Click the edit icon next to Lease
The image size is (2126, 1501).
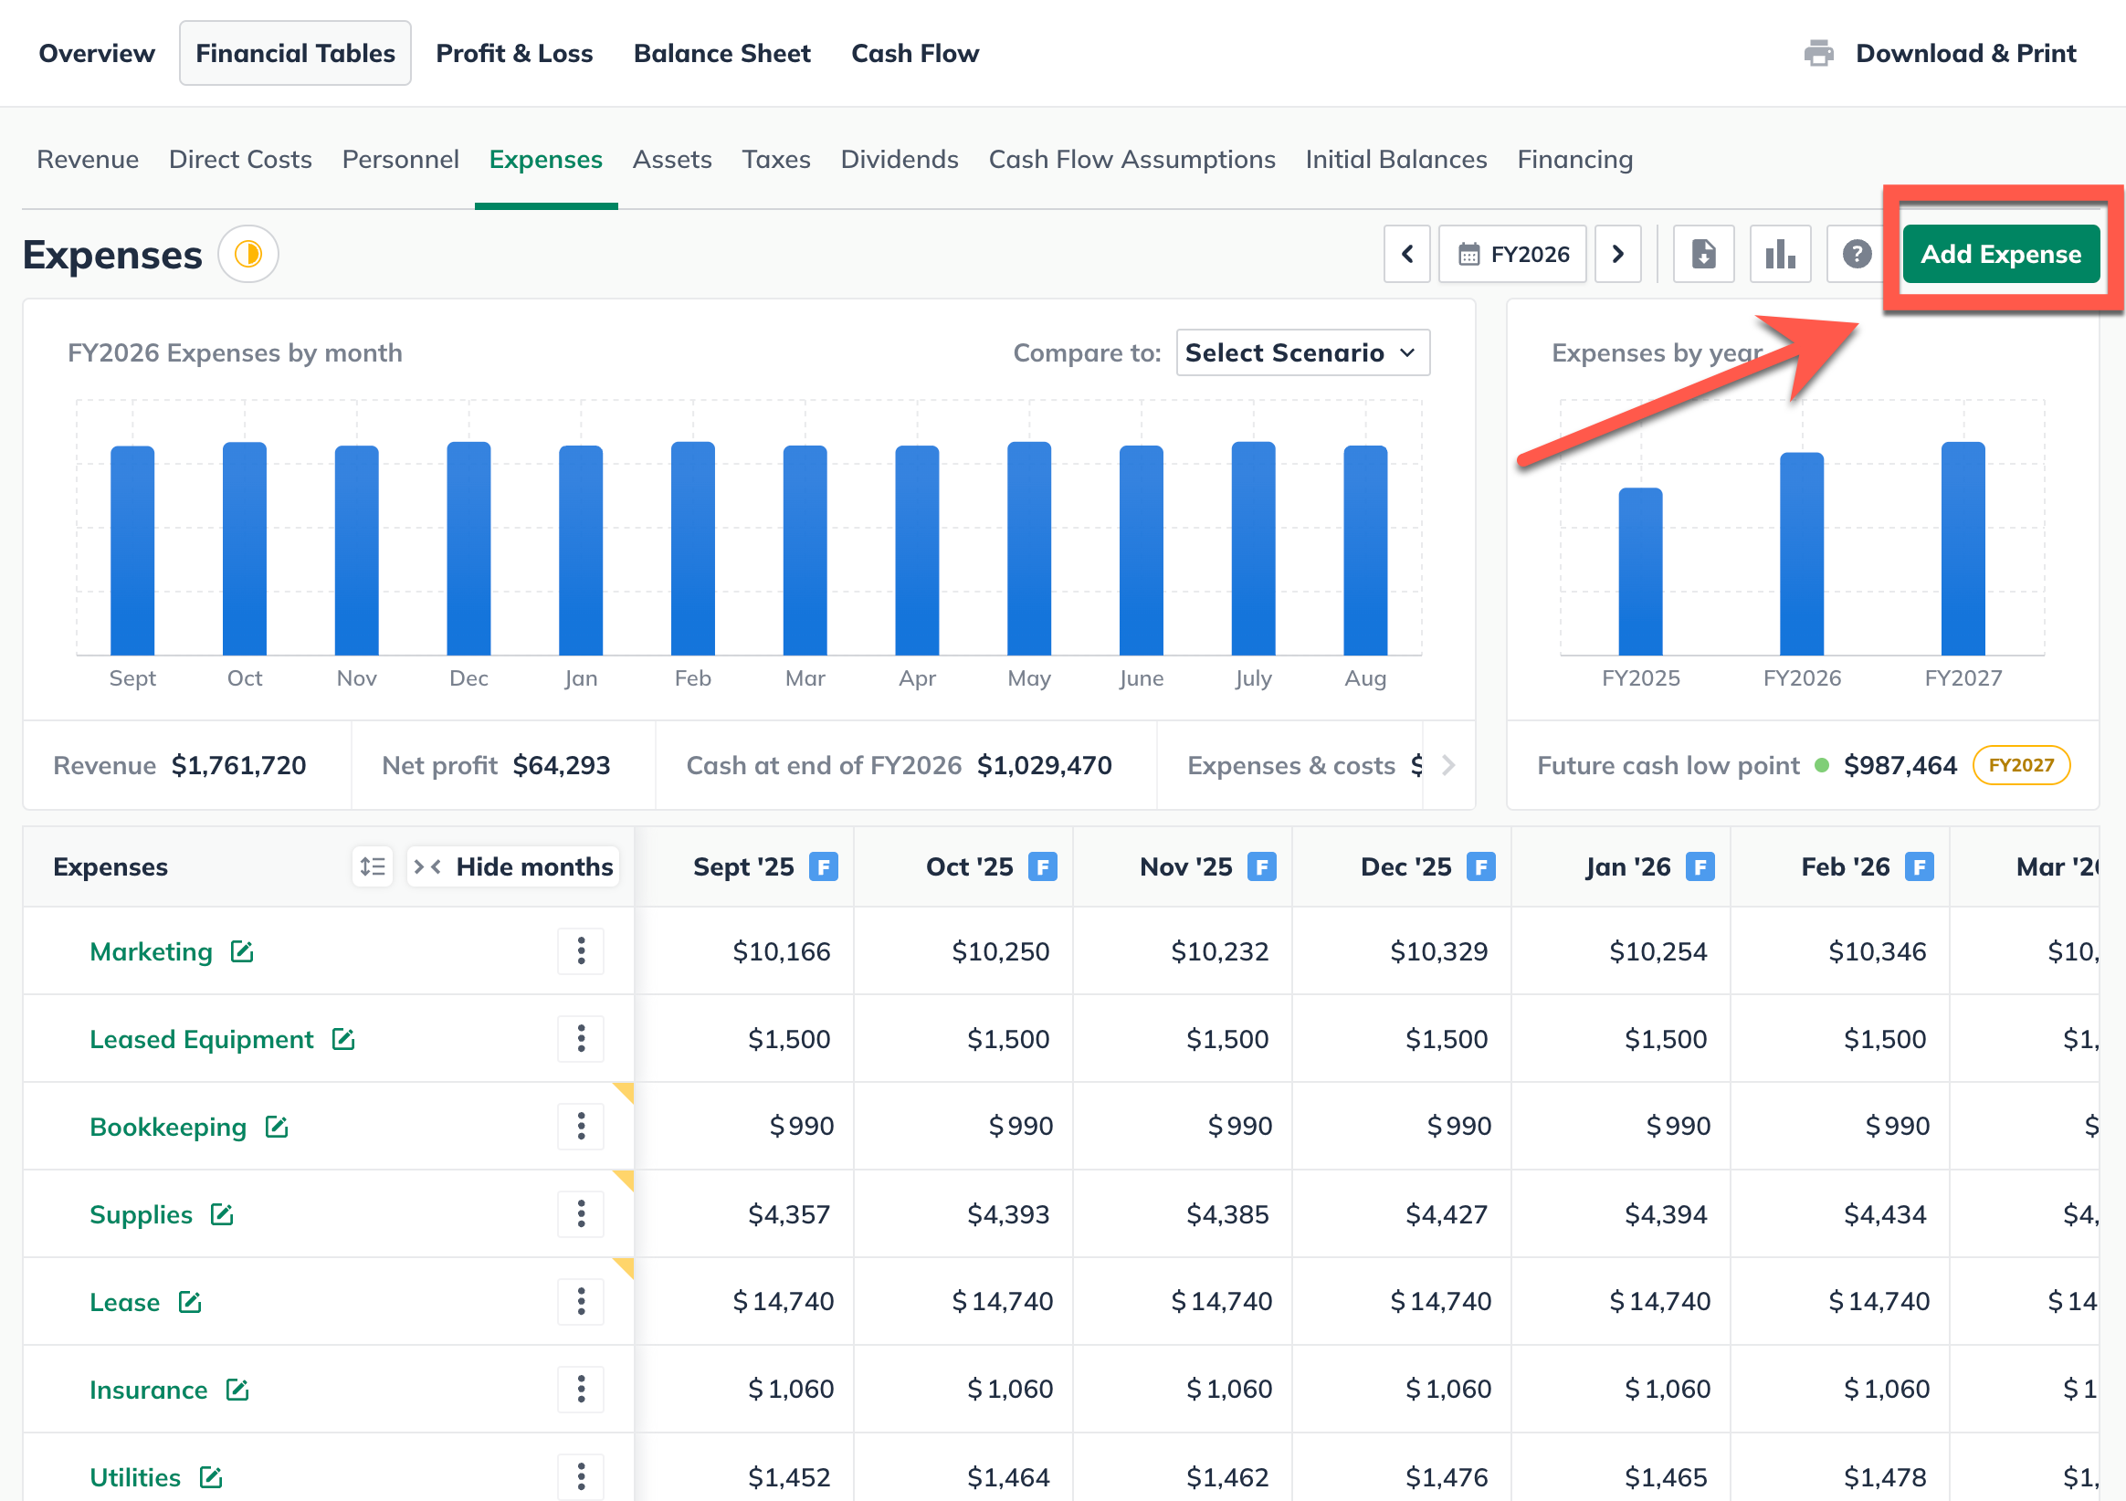tap(190, 1302)
